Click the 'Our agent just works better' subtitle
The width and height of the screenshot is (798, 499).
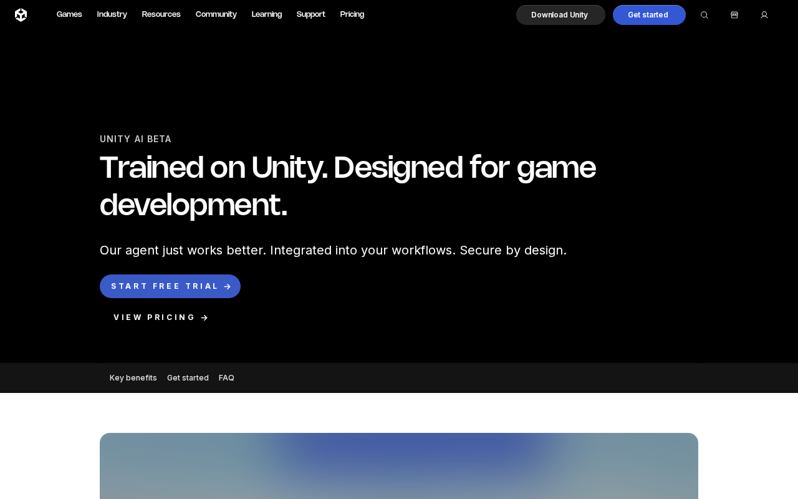click(x=333, y=250)
